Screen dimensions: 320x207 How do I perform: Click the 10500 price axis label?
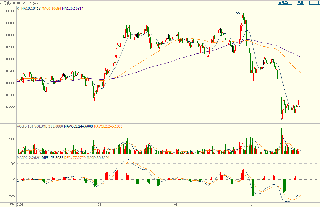tap(10, 95)
